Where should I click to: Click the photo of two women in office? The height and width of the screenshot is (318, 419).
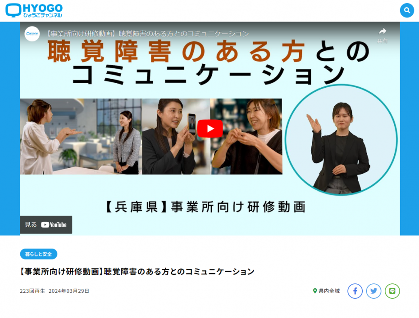[81, 136]
